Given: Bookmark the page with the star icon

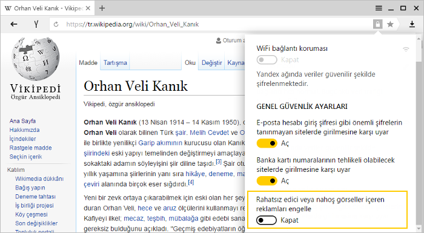Looking at the screenshot, I should 390,24.
